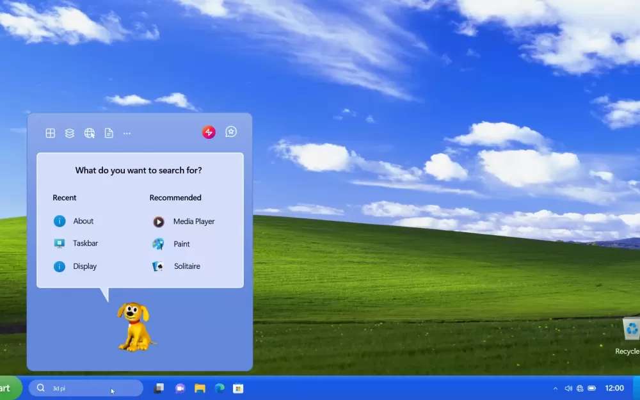Viewport: 640px width, 400px height.
Task: Open the chat star bubble icon
Action: (x=231, y=132)
